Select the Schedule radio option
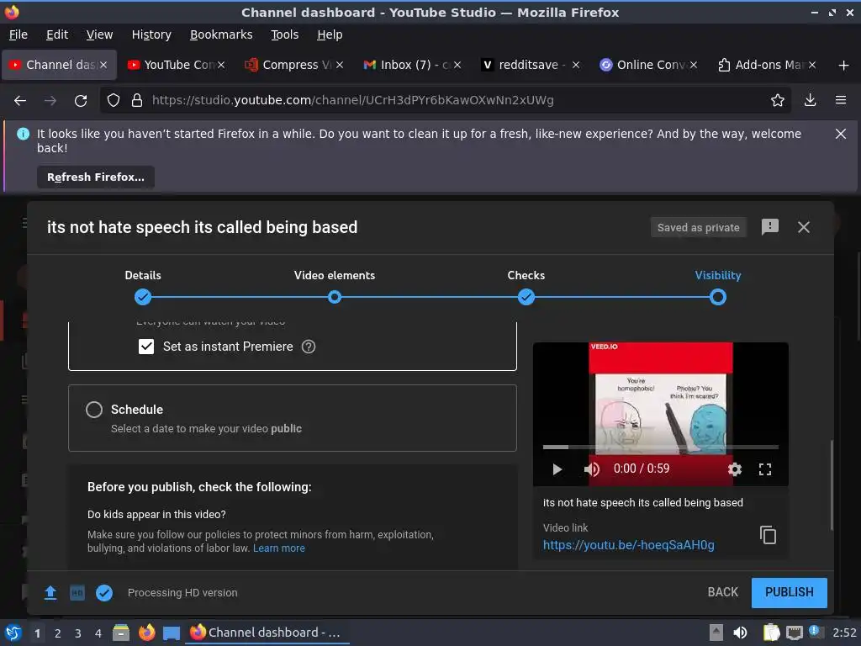861x646 pixels. point(94,410)
